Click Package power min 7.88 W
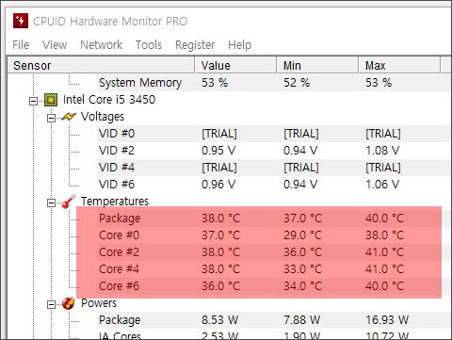 301,320
